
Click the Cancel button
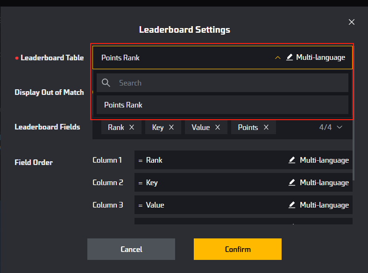pyautogui.click(x=131, y=249)
